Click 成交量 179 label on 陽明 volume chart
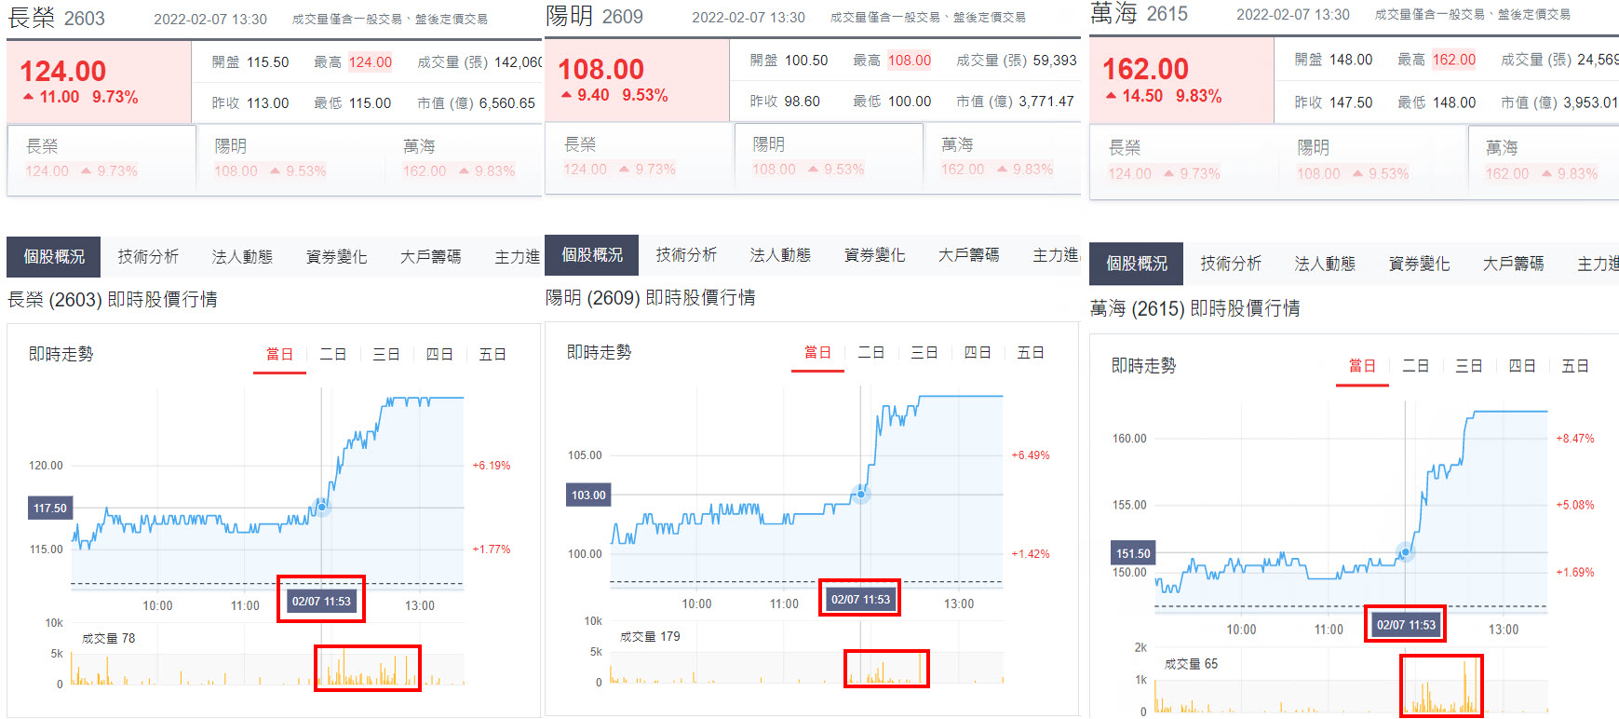 [650, 637]
